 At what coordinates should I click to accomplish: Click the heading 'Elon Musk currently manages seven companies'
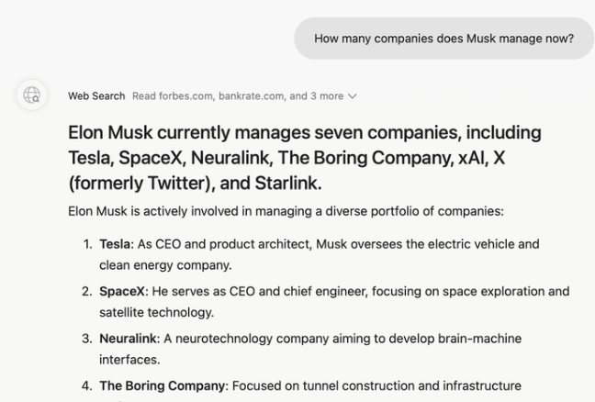pyautogui.click(x=305, y=158)
